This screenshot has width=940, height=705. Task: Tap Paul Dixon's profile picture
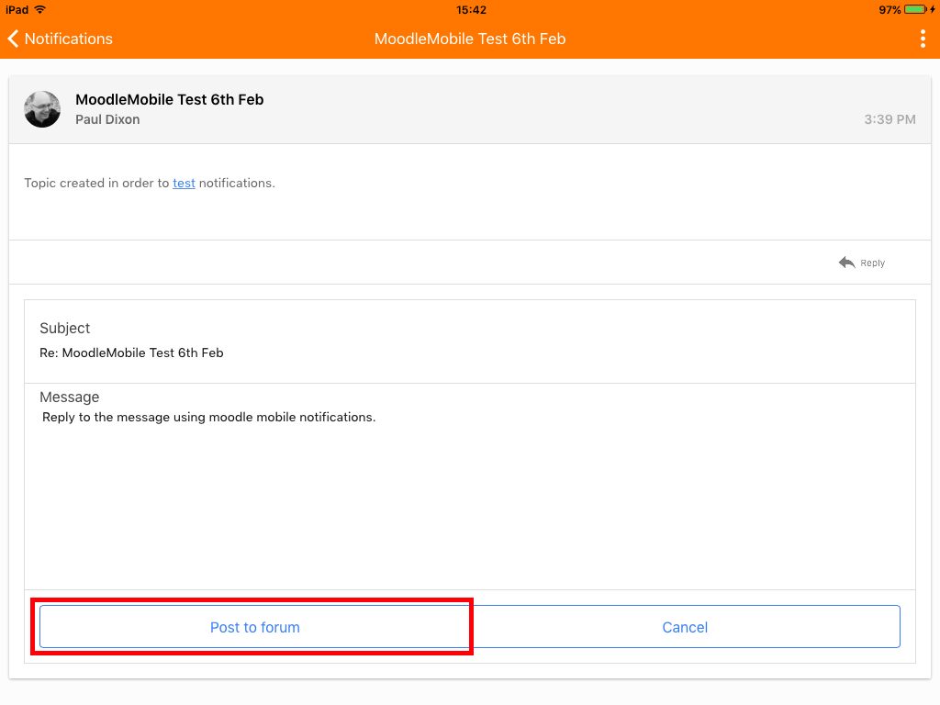[x=42, y=109]
